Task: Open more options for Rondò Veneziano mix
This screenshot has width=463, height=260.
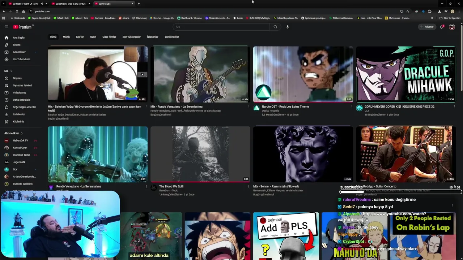Action: click(x=249, y=107)
